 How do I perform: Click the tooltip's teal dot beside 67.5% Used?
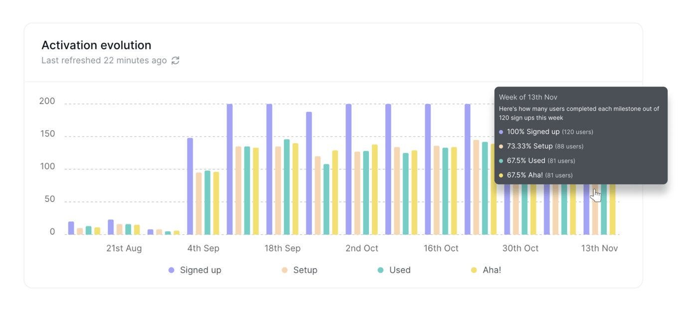tap(501, 161)
